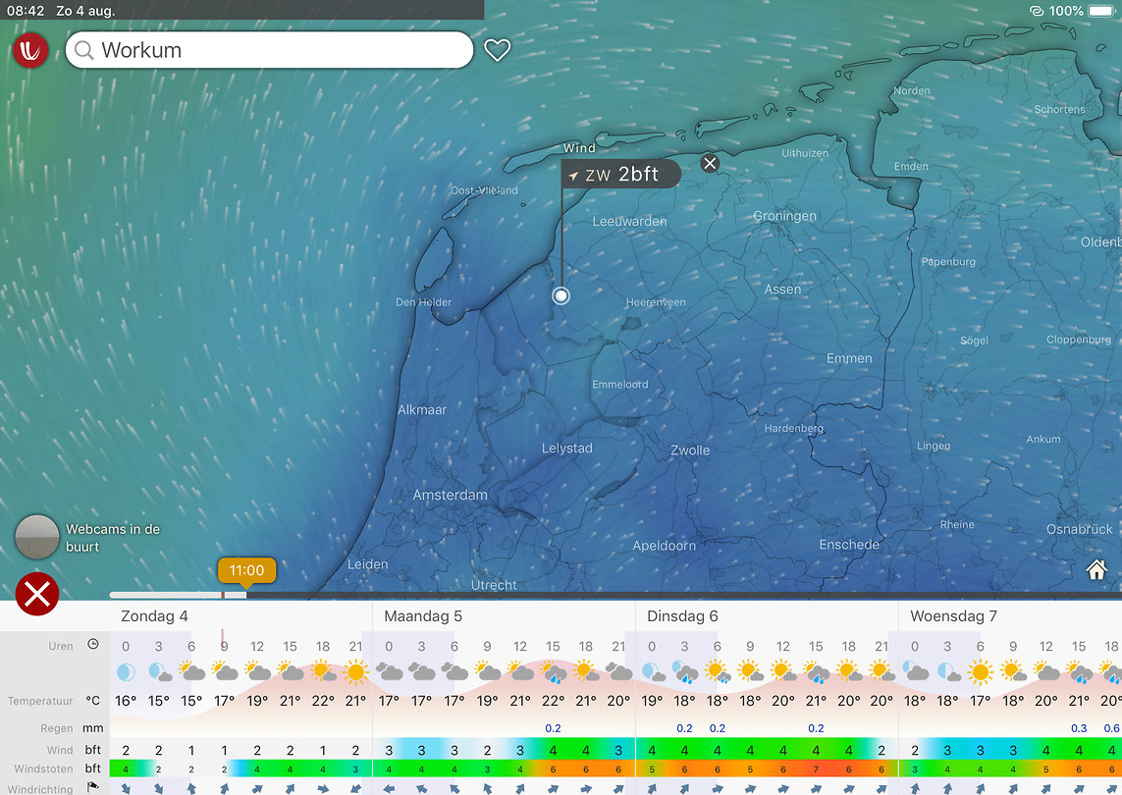The image size is (1122, 795).
Task: Click the Maandag 15:00 wind value 4
Action: coord(553,750)
